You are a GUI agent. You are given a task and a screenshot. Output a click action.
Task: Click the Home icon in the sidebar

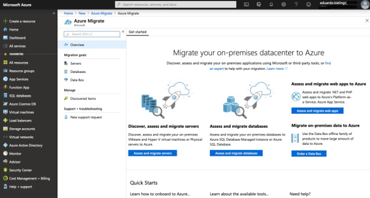[x=5, y=30]
